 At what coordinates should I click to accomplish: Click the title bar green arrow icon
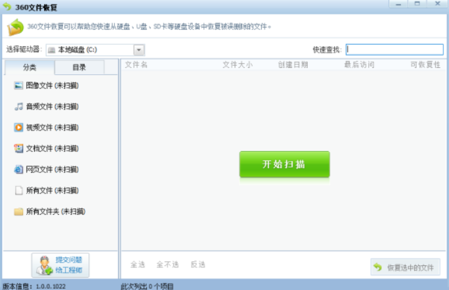click(7, 7)
